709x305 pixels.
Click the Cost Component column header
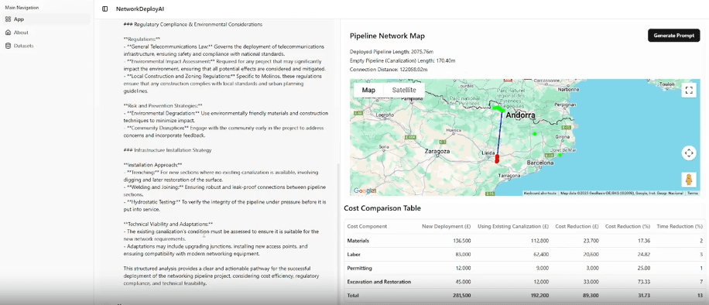click(367, 226)
